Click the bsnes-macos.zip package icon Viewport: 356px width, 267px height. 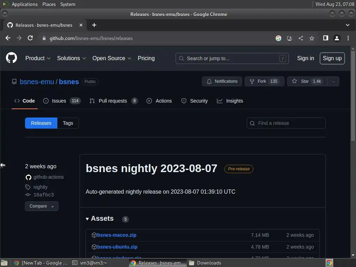[94, 235]
